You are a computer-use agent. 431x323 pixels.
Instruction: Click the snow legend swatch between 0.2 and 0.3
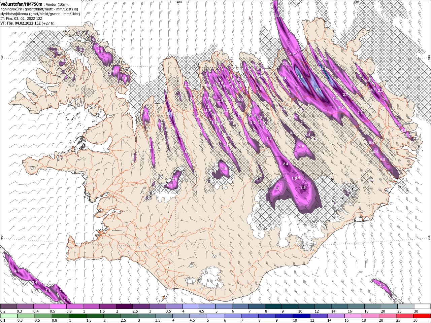coord(9,307)
